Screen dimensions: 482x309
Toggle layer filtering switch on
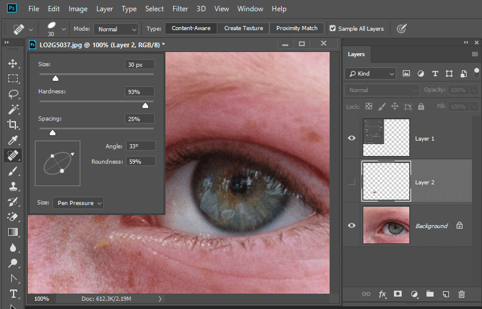point(476,73)
